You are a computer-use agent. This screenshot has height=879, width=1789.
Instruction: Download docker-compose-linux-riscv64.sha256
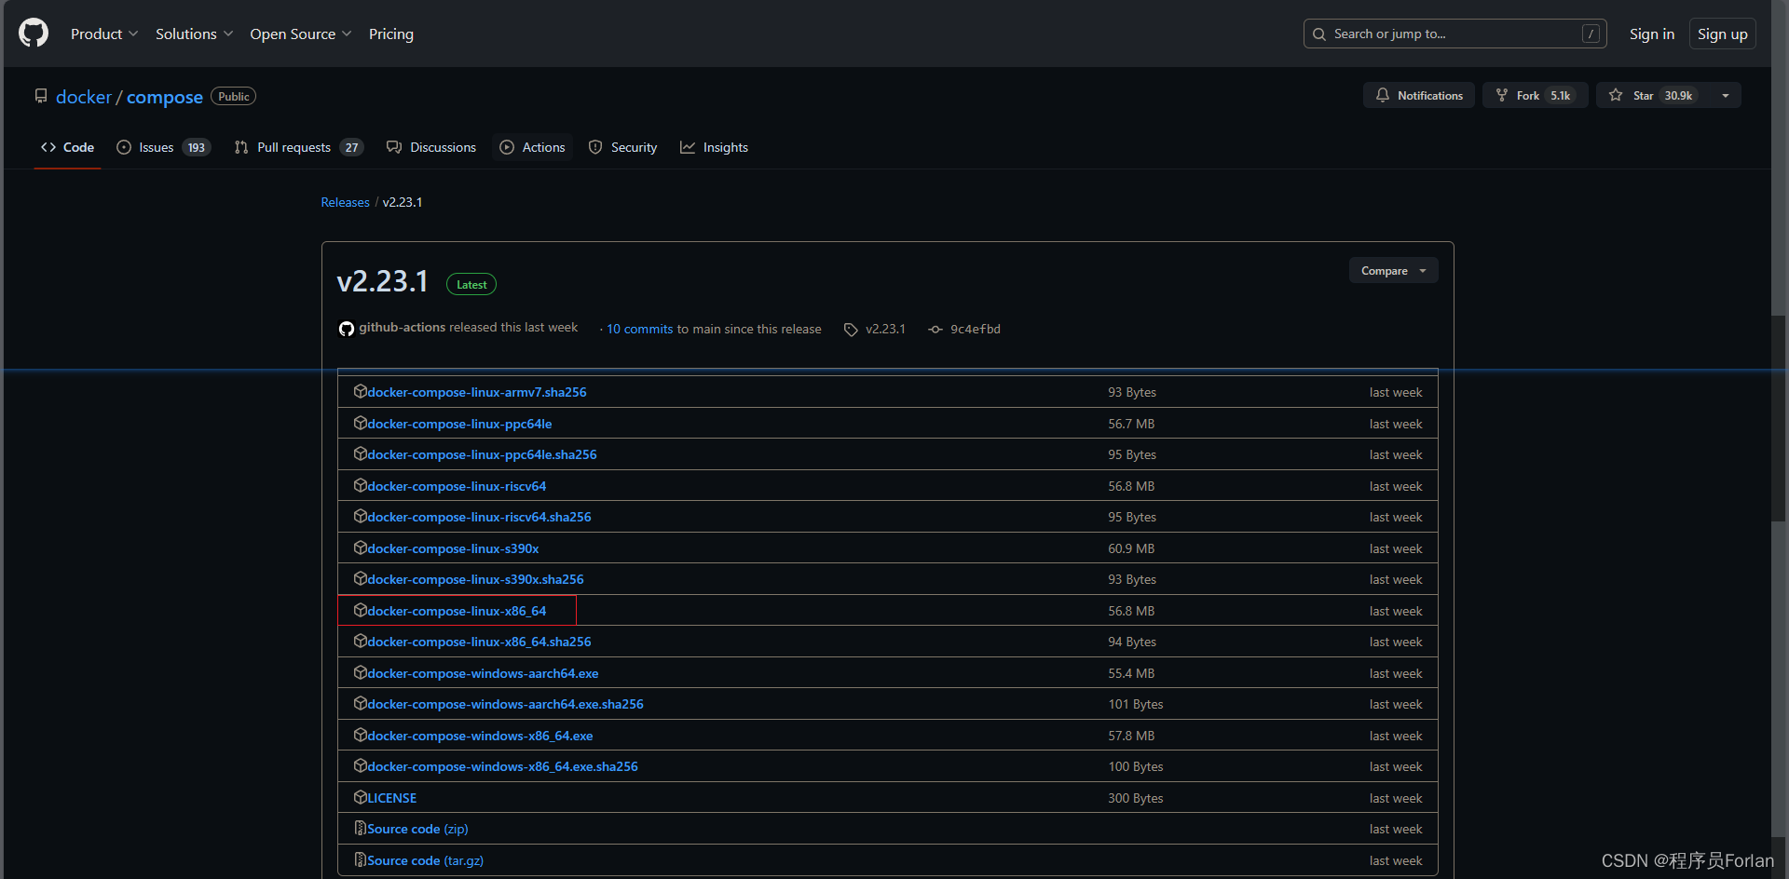[479, 517]
